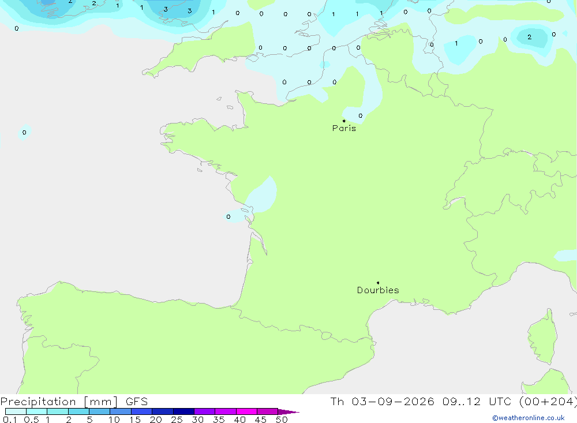Click the Dourbies city label
Screen dimensions: 577x423
(x=378, y=290)
